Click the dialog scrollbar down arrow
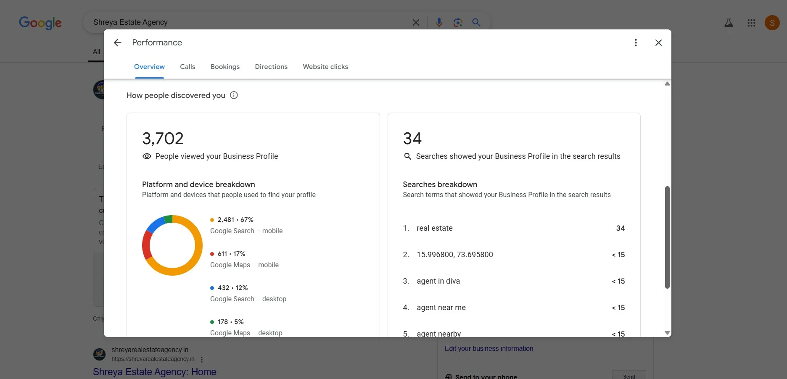This screenshot has width=787, height=379. coord(667,333)
